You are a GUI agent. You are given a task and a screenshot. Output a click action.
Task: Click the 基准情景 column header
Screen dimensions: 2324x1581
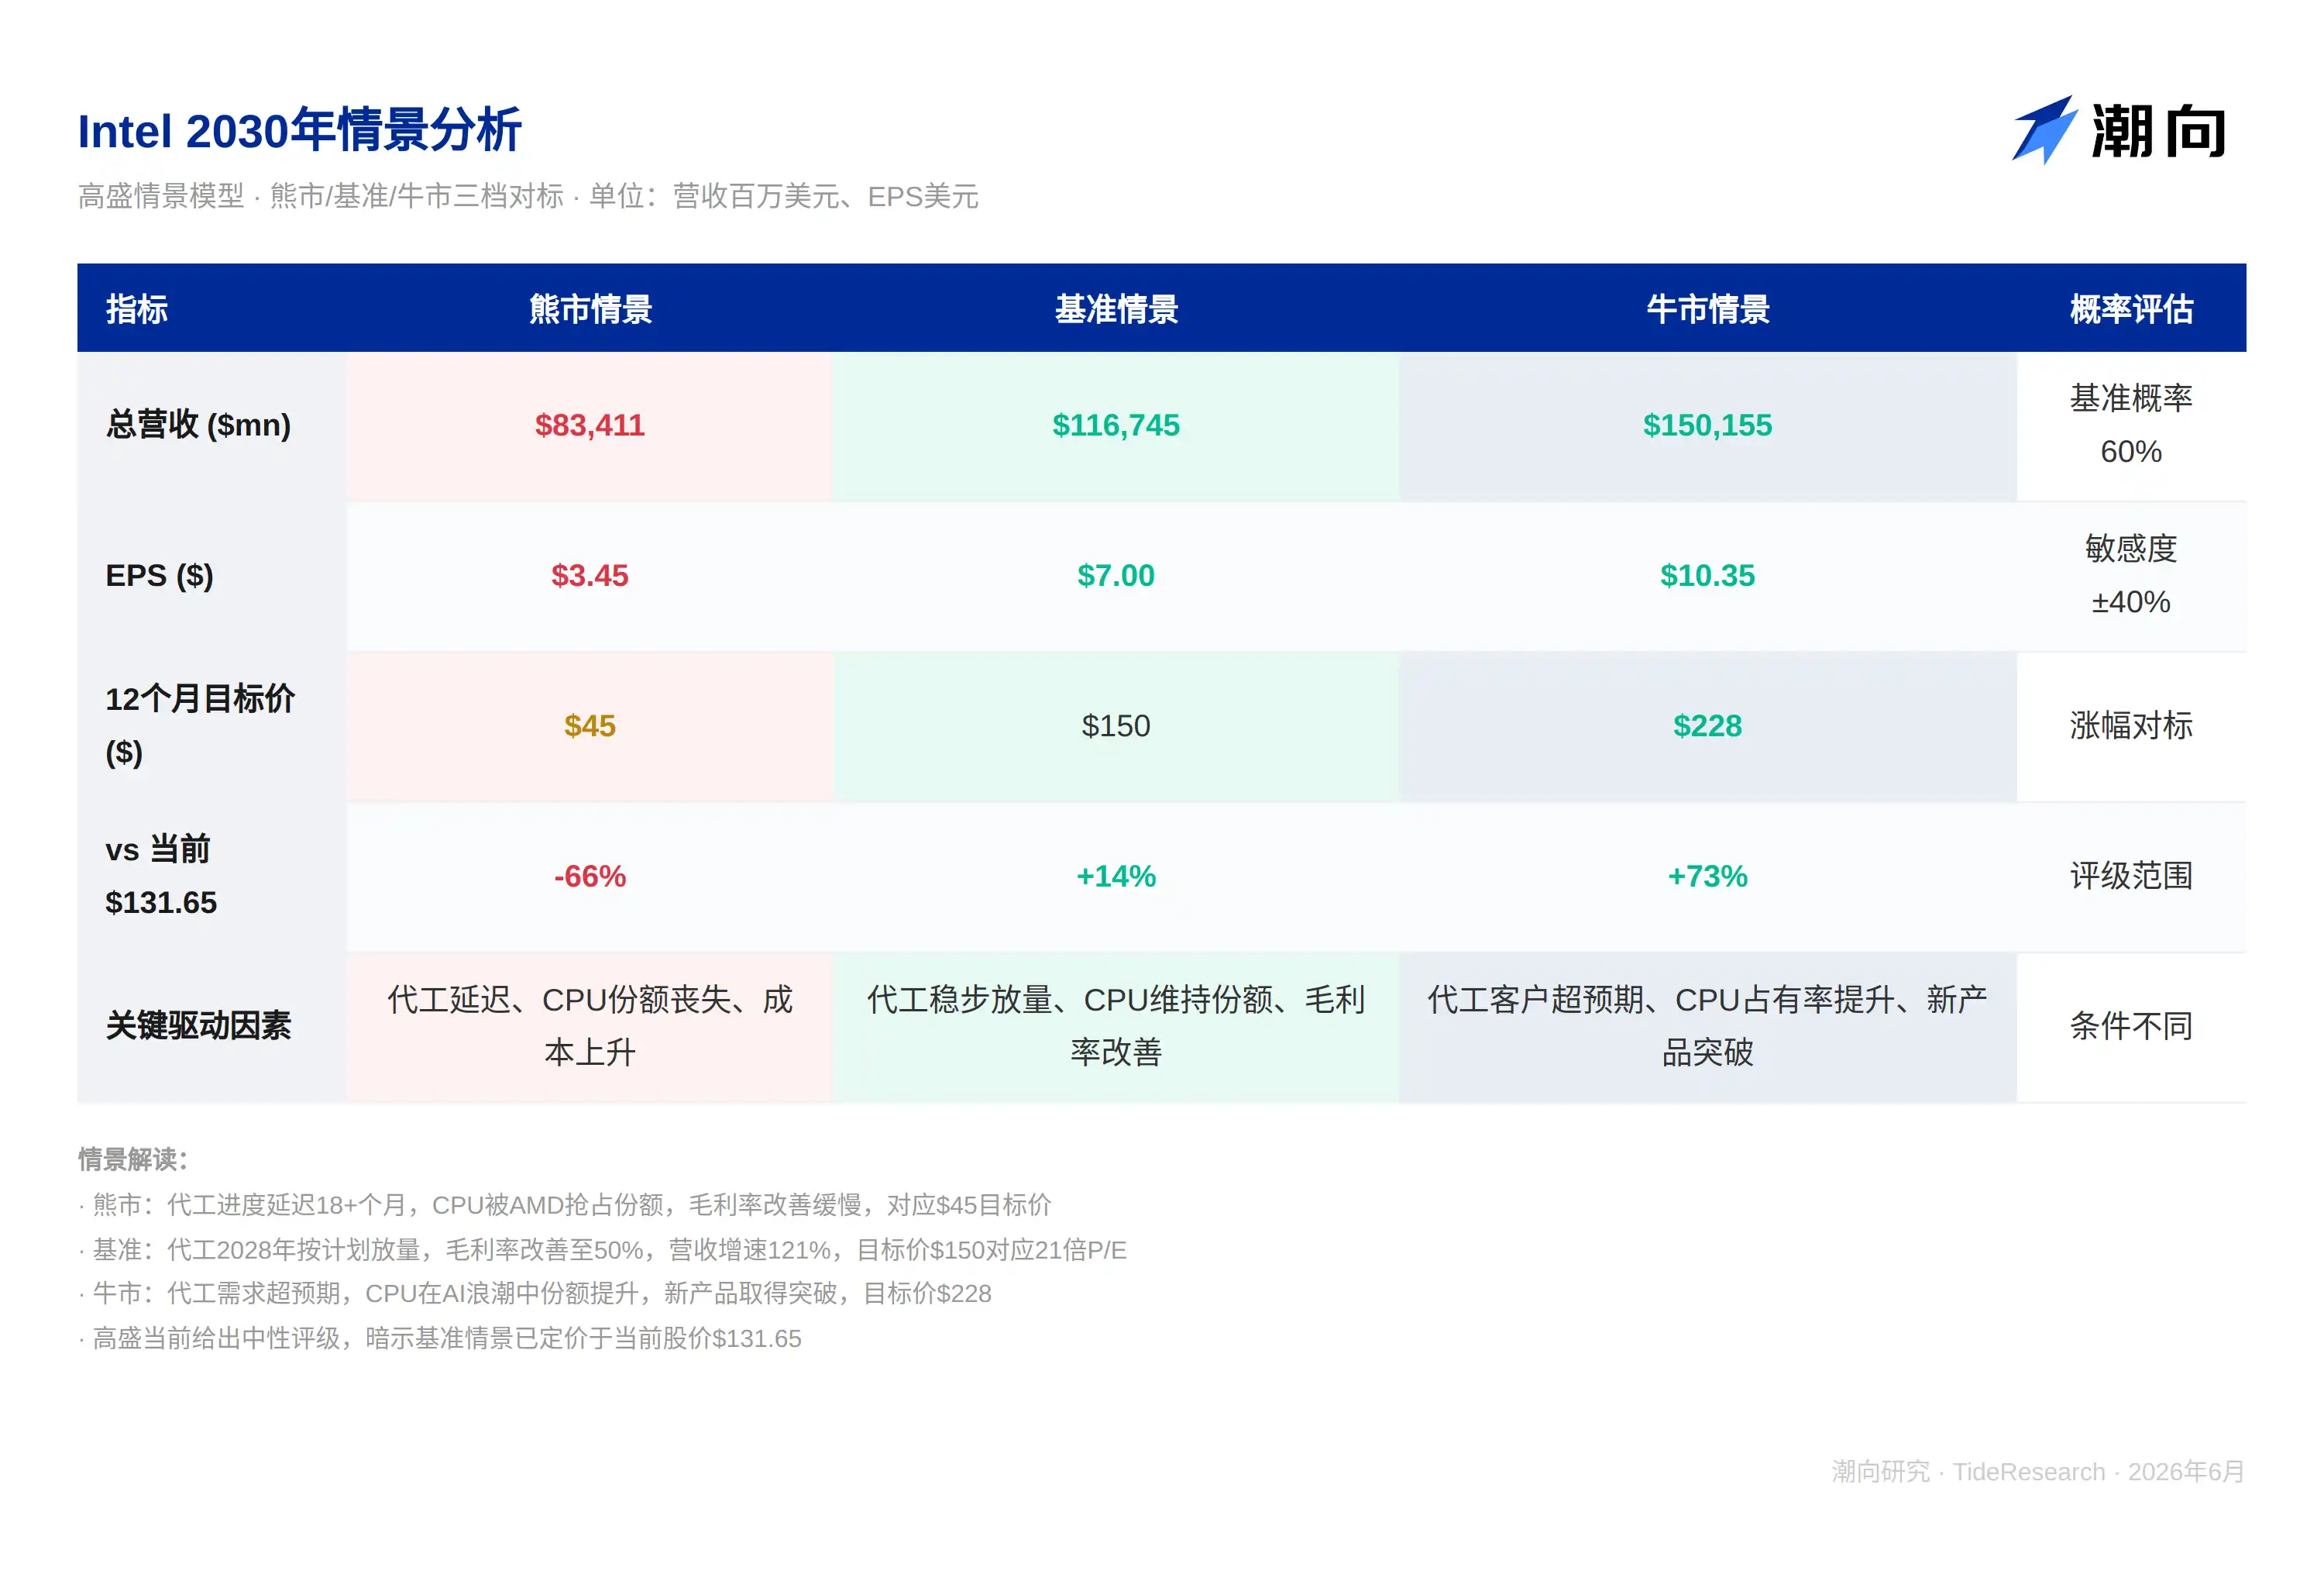(x=1116, y=309)
